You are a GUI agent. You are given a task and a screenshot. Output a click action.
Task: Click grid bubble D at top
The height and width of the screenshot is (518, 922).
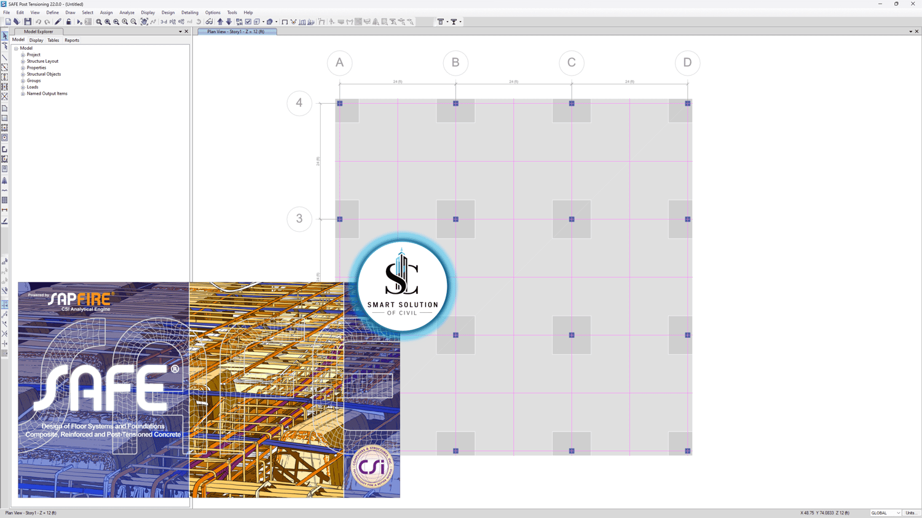click(687, 63)
